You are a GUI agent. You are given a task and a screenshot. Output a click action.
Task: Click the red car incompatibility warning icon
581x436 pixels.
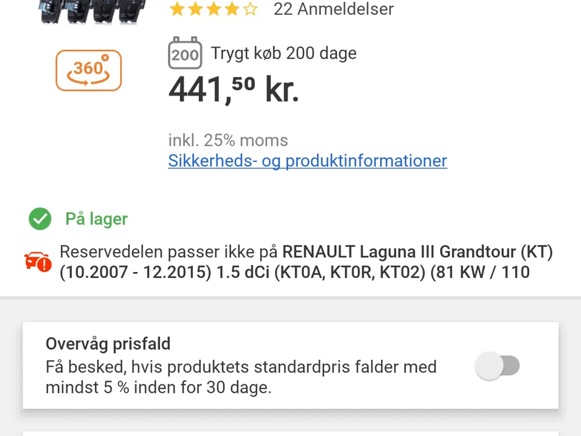[37, 262]
